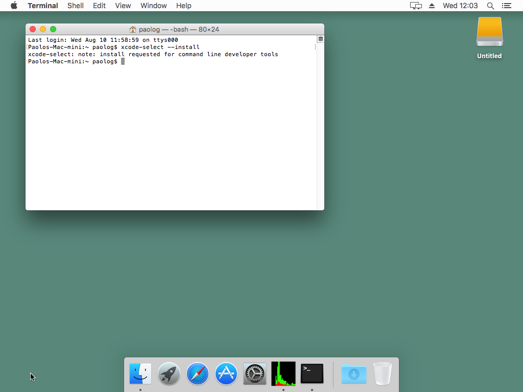Open the Help menu
This screenshot has width=523, height=392.
click(x=183, y=6)
